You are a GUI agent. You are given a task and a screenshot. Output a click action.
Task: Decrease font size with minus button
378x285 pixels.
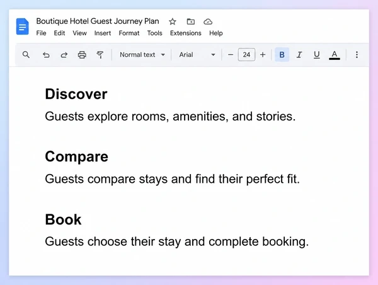click(231, 55)
